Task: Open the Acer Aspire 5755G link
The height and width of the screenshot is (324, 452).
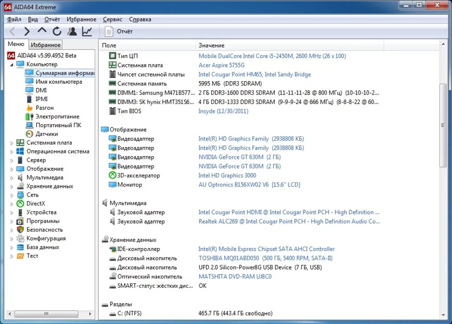Action: (221, 65)
